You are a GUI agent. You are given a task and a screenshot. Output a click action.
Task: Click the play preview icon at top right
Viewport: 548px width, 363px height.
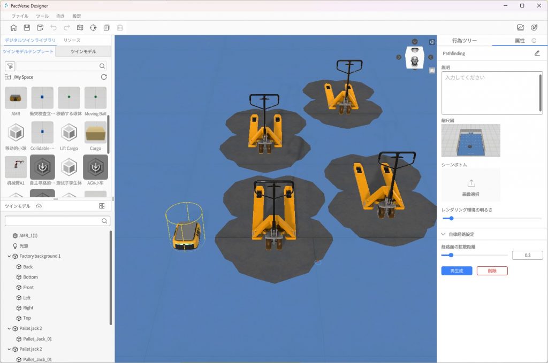click(x=534, y=28)
